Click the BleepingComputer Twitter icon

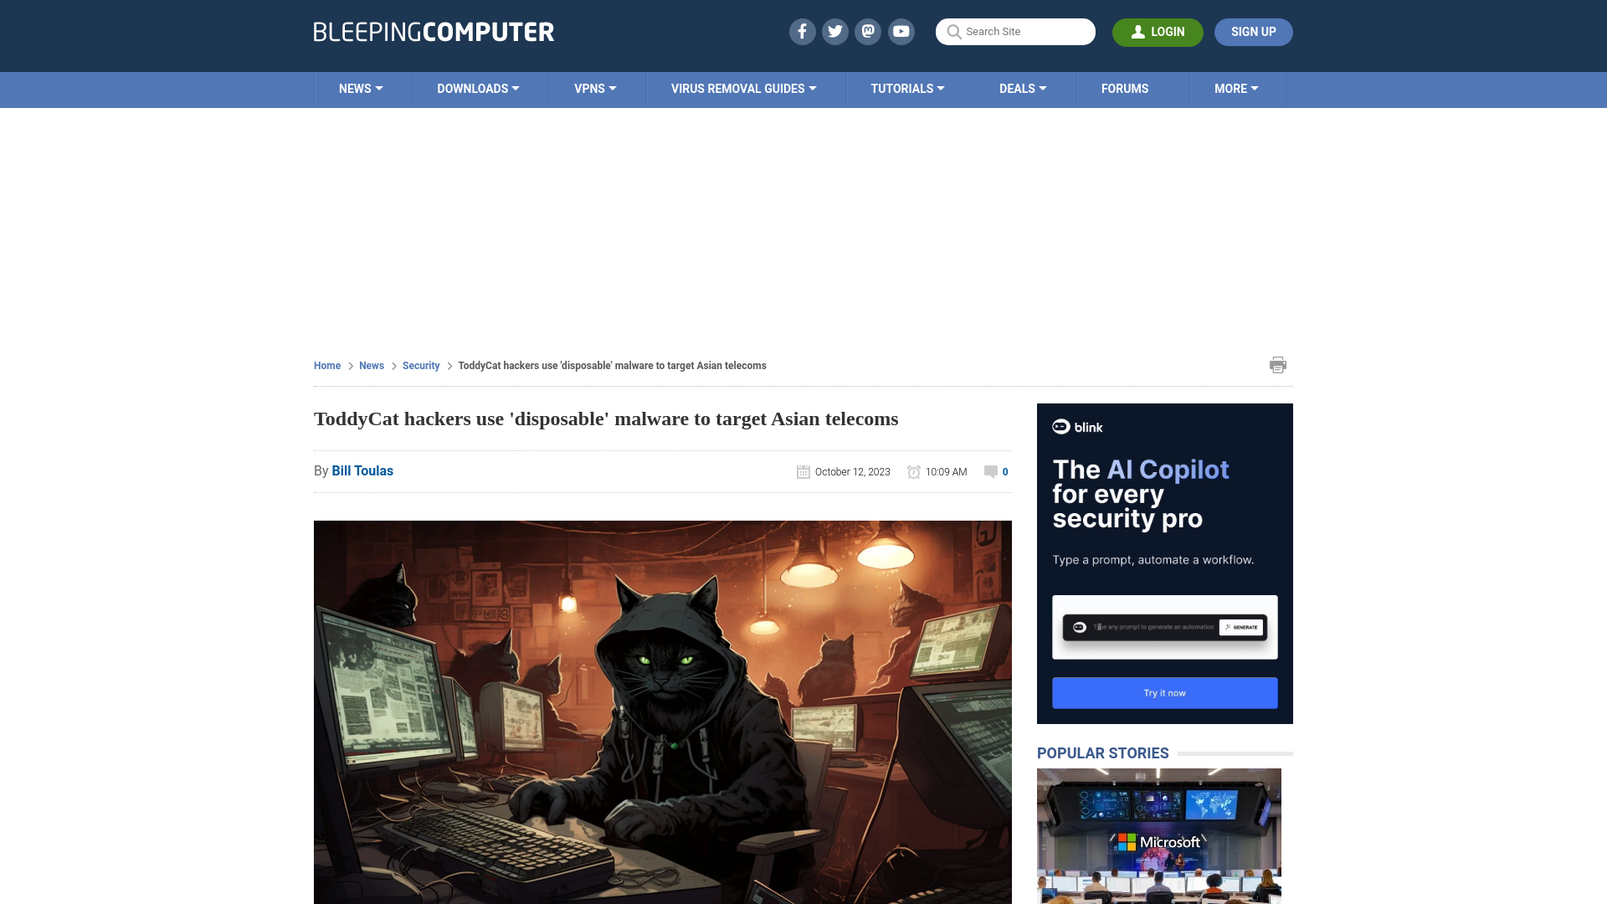coord(834,31)
